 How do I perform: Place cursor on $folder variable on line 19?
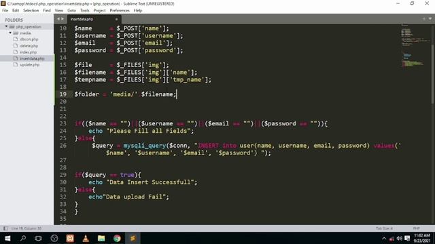coord(86,94)
